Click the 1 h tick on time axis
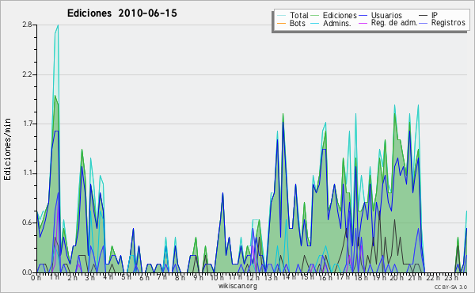Screen dimensions: 475x293 (55, 277)
